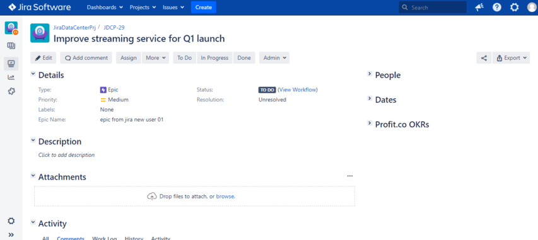Expand the Profit.co OKRs section

(370, 123)
